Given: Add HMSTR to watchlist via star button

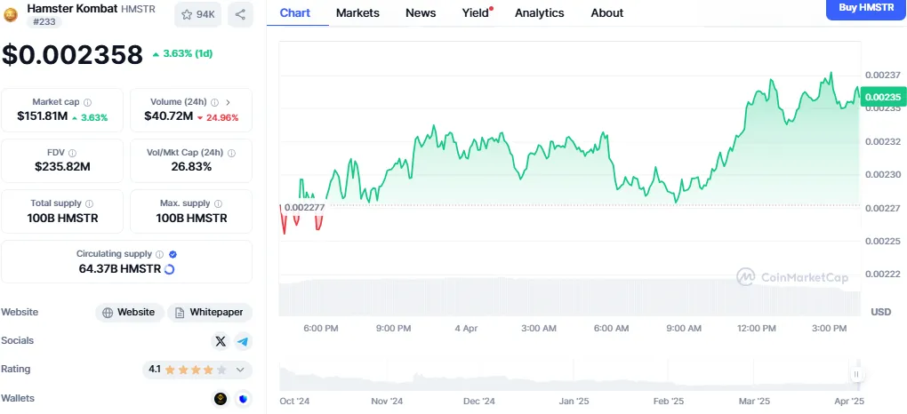Looking at the screenshot, I should [x=198, y=14].
